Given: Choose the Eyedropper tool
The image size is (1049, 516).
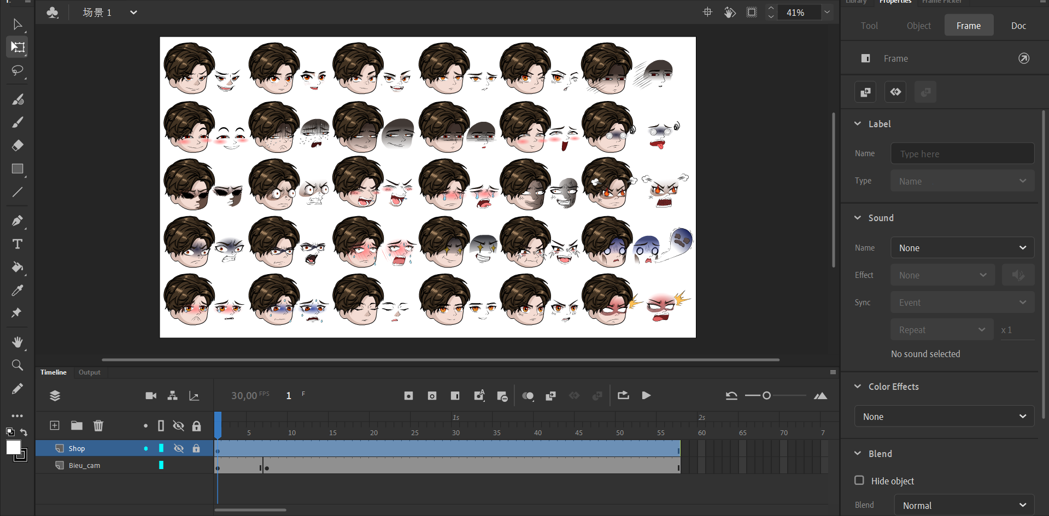Looking at the screenshot, I should (x=17, y=290).
